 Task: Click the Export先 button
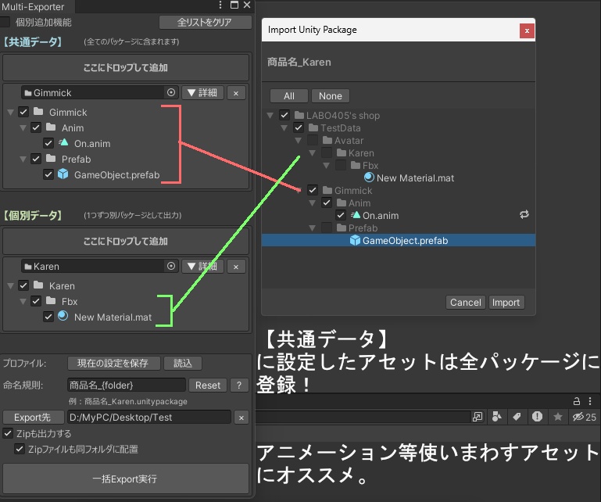click(x=34, y=418)
